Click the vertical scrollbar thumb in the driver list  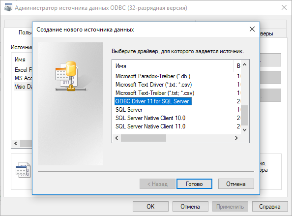tap(245, 115)
